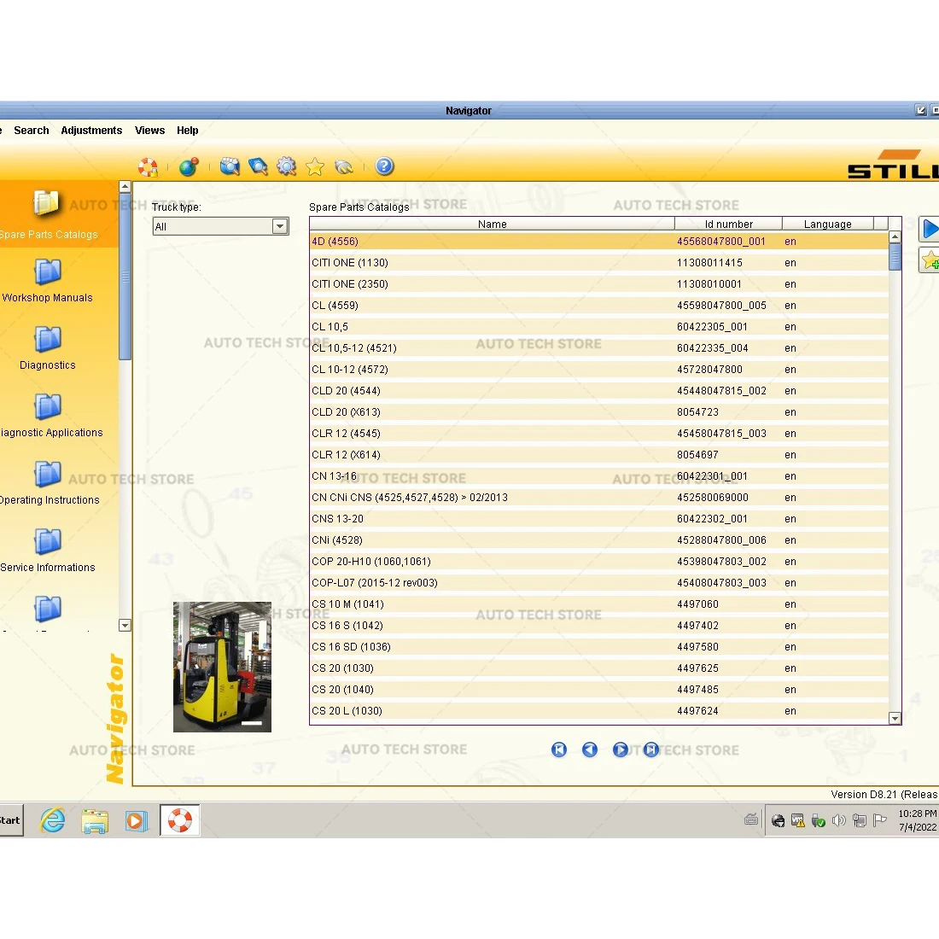Image resolution: width=939 pixels, height=939 pixels.
Task: Click sidebar scroll up arrow
Action: (x=125, y=186)
